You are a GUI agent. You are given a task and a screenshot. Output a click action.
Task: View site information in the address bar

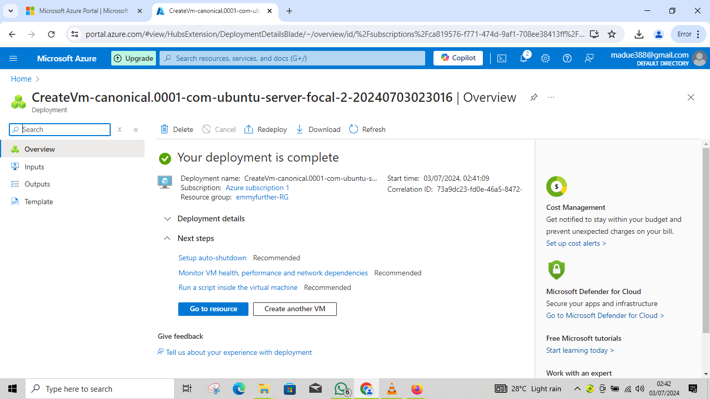pos(75,34)
